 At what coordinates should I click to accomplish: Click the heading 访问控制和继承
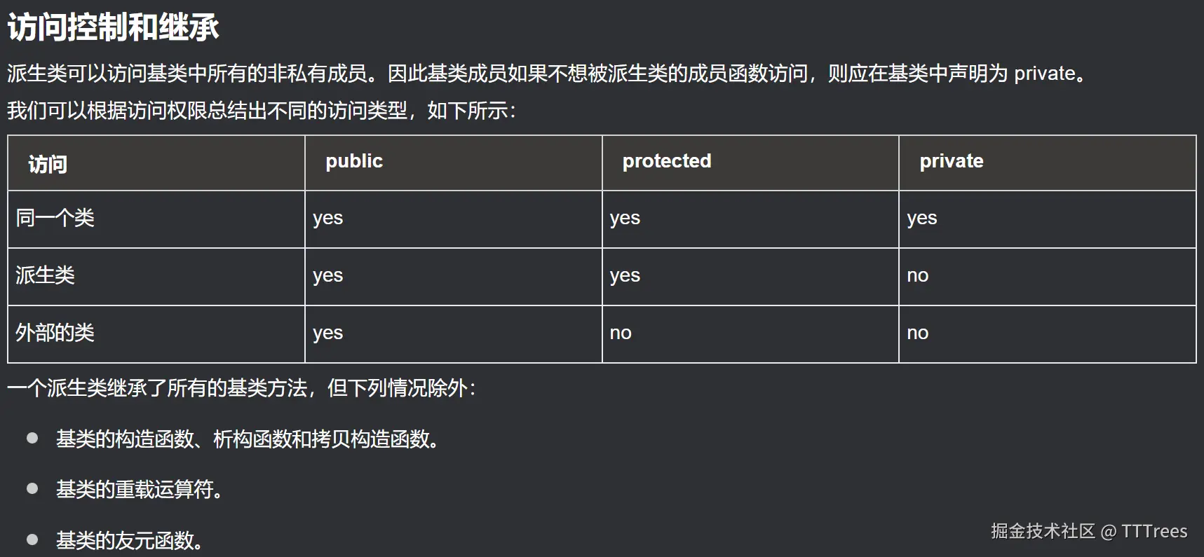coord(113,27)
